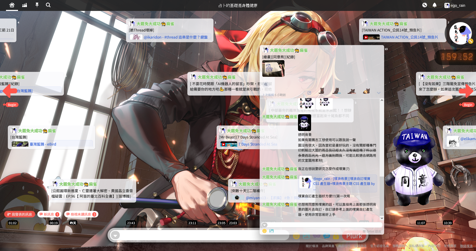Open qualifier dropdown in reply box
476x251 pixels.
(x=265, y=225)
